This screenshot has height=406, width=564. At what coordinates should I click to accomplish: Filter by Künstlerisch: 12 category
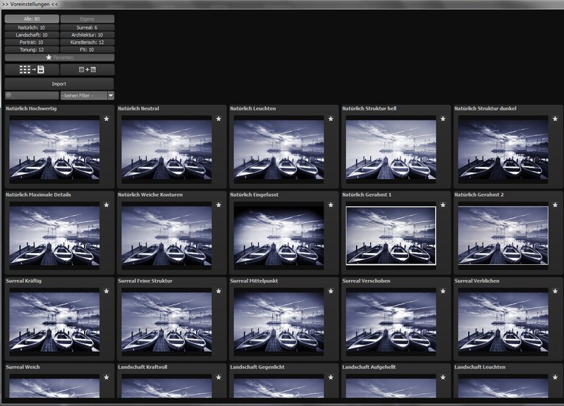tap(87, 42)
